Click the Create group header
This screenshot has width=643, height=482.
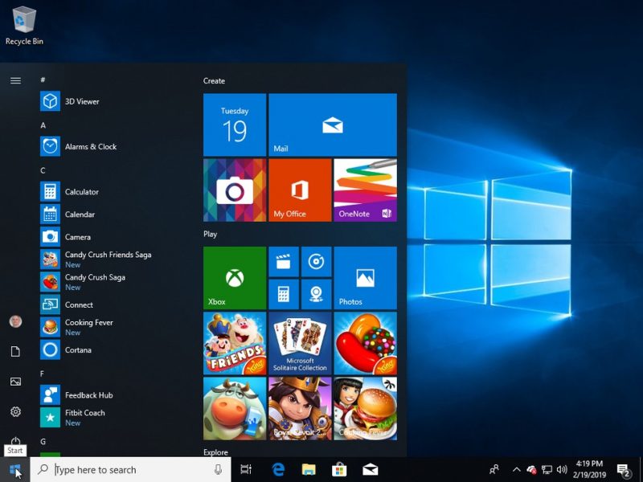pos(214,81)
